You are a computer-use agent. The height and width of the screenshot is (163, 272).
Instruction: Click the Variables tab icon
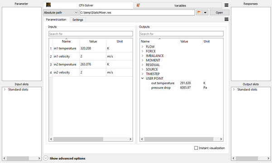tap(138, 5)
